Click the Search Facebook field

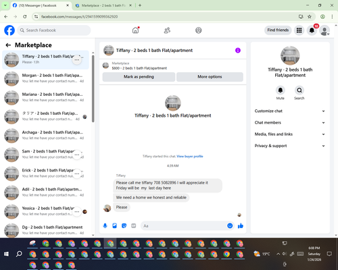[54, 30]
